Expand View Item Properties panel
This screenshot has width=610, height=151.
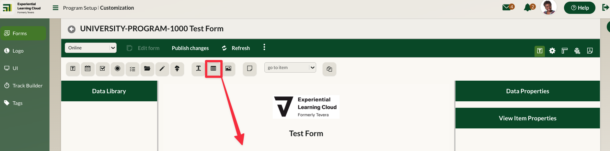pyautogui.click(x=528, y=118)
